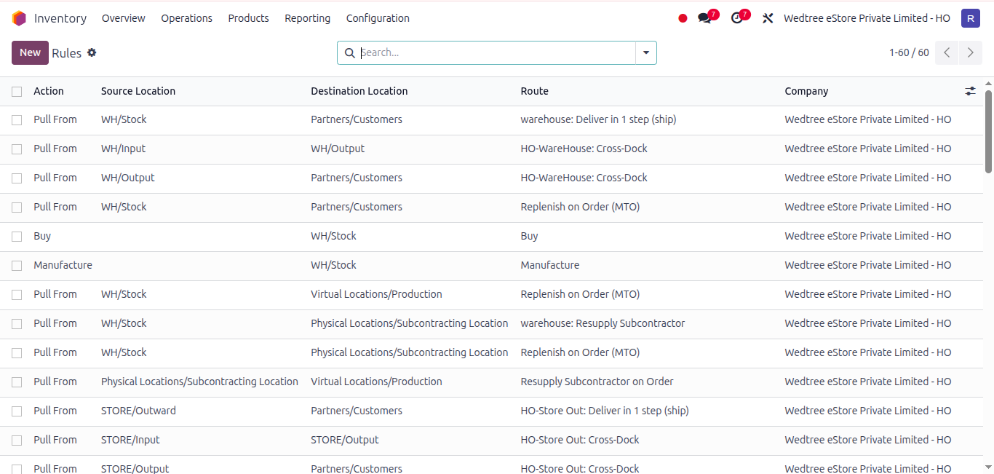Click 'HO-WareHouse: Cross-Dock' in WH/Input row

coord(584,149)
